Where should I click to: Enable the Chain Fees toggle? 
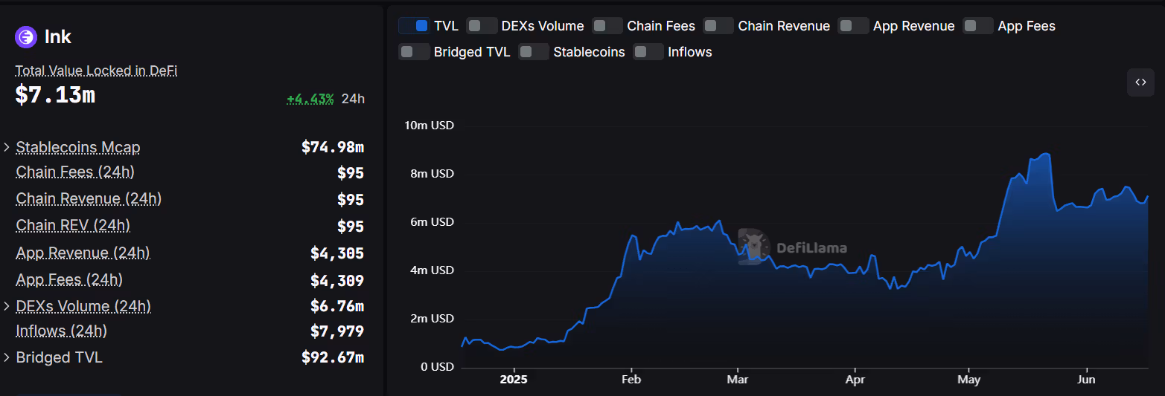pyautogui.click(x=607, y=26)
